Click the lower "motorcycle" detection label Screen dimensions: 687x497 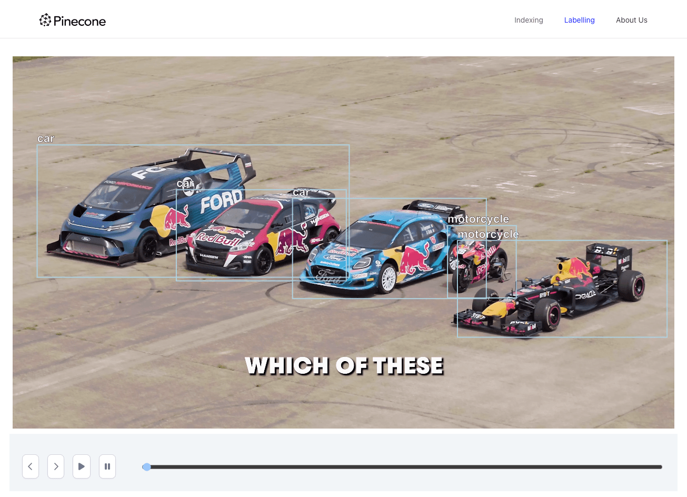pos(488,234)
